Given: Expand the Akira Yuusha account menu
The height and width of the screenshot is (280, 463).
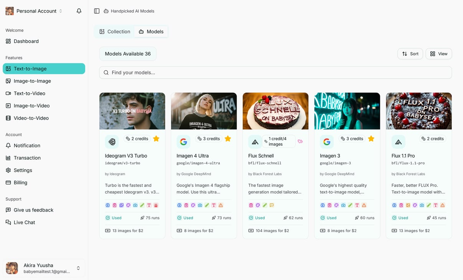Looking at the screenshot, I should pos(78,268).
